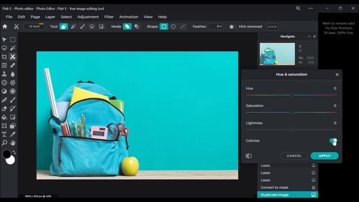Select the Brush tool in left toolbar
359x202 pixels.
tap(13, 100)
